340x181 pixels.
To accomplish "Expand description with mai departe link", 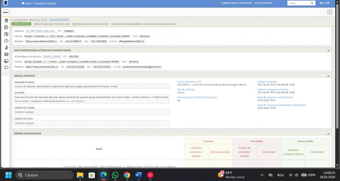I will coord(78,101).
